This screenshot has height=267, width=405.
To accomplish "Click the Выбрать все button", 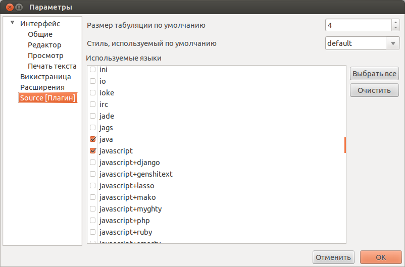I will (374, 74).
